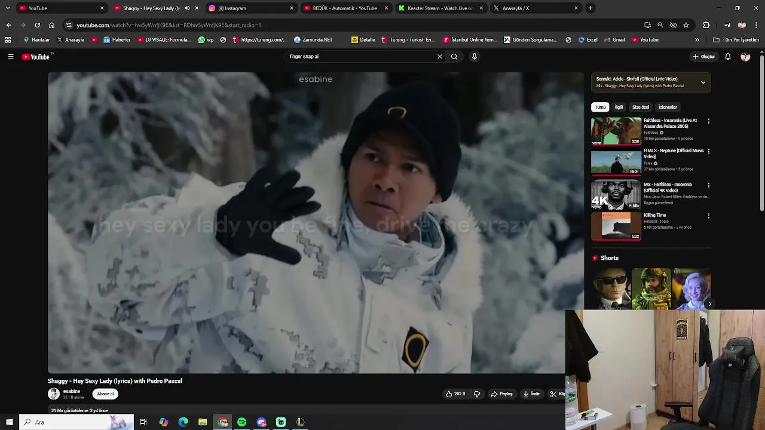Go back to the previous page
The width and height of the screenshot is (765, 430).
pyautogui.click(x=8, y=25)
